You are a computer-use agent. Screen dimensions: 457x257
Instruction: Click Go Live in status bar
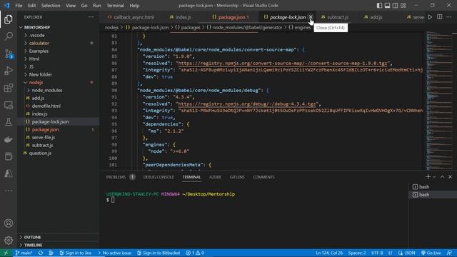pyautogui.click(x=431, y=253)
